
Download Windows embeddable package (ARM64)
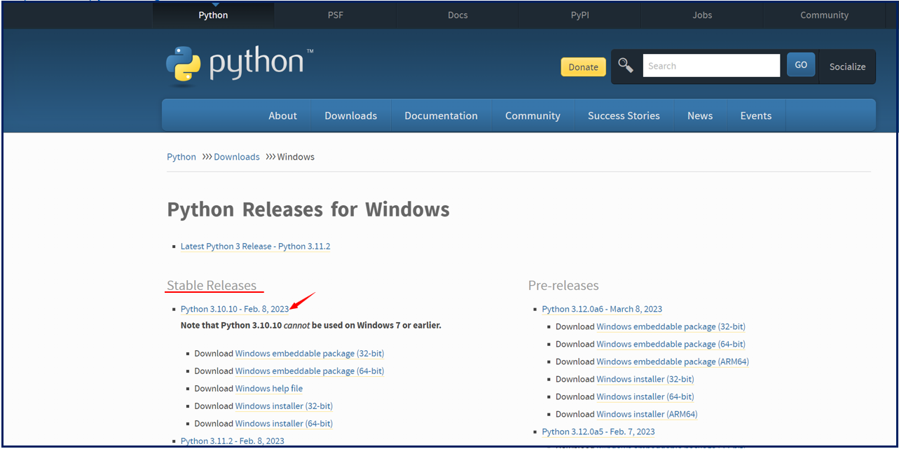[673, 362]
